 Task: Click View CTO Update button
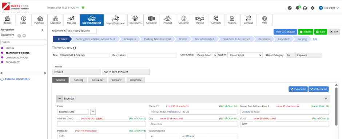(x=285, y=32)
